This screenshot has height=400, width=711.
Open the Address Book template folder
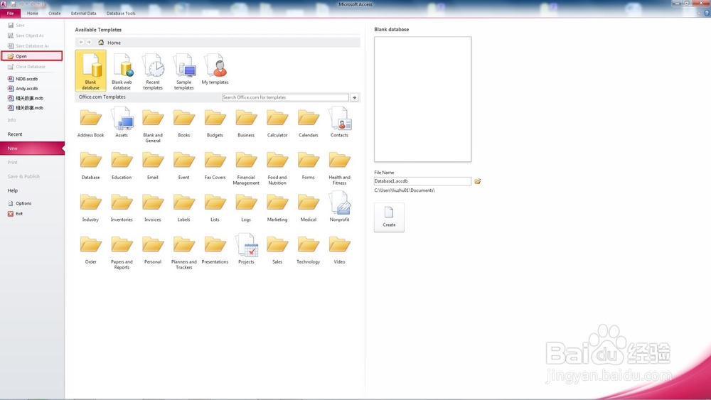click(91, 122)
